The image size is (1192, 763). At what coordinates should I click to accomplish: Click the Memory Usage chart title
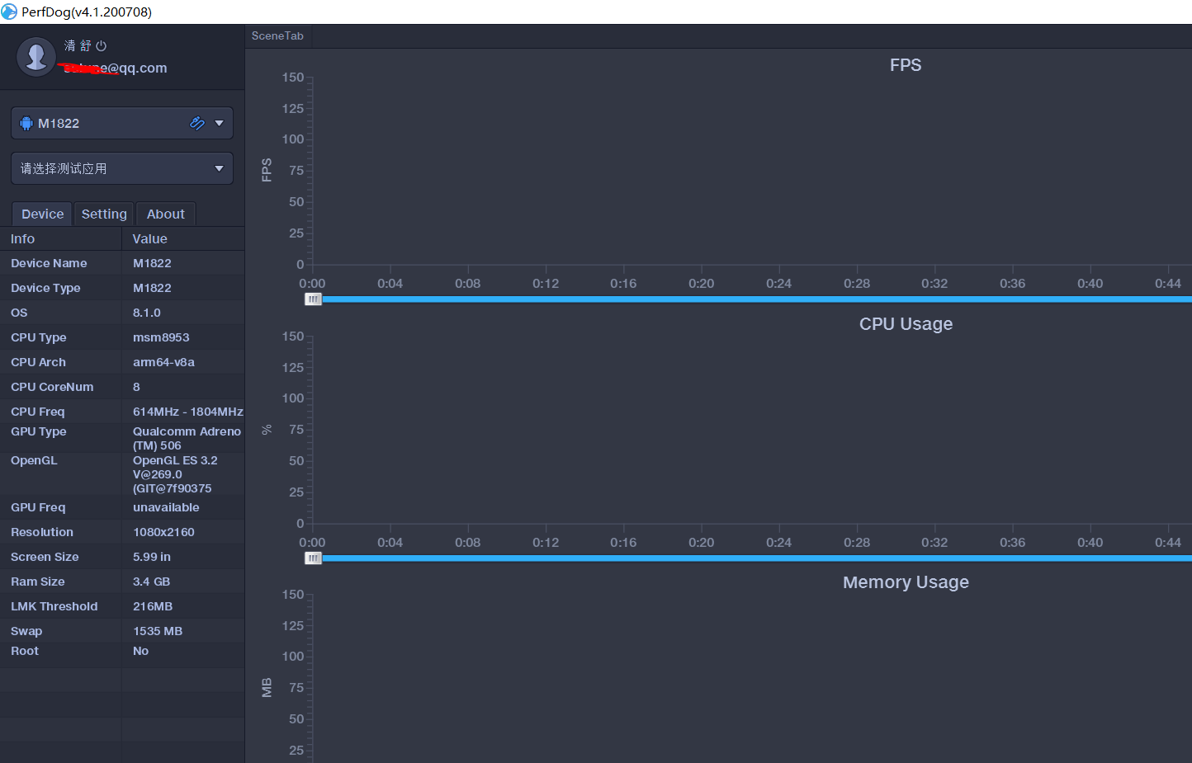pos(906,582)
